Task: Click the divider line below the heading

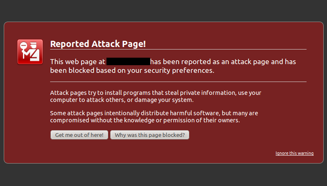Action: tap(178, 50)
